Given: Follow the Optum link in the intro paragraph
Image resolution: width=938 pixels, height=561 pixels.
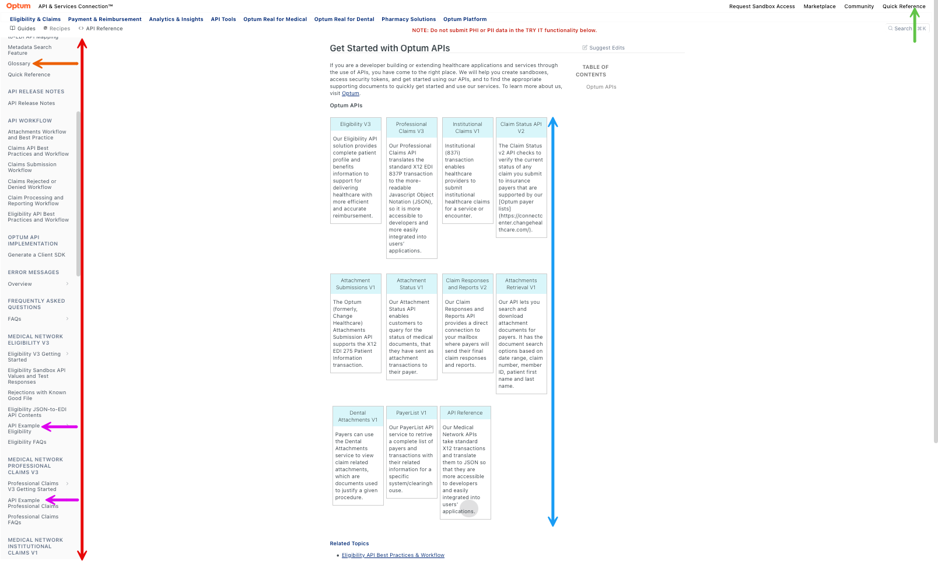Looking at the screenshot, I should pyautogui.click(x=351, y=93).
